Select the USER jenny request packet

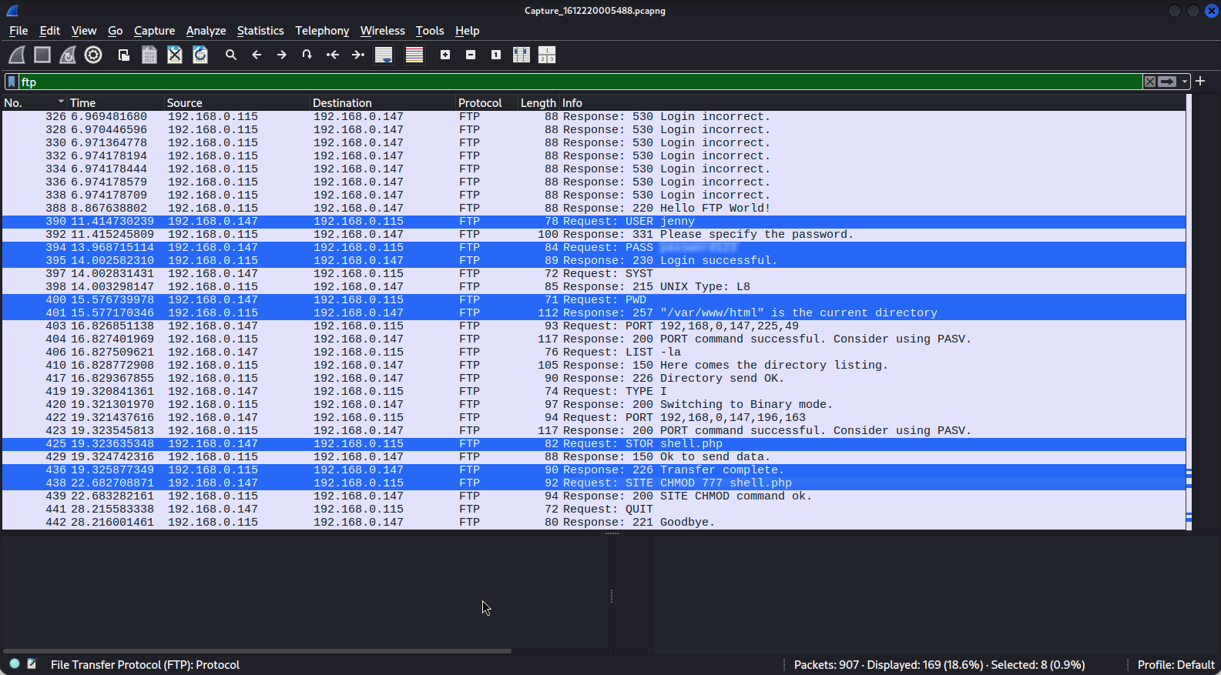click(594, 222)
